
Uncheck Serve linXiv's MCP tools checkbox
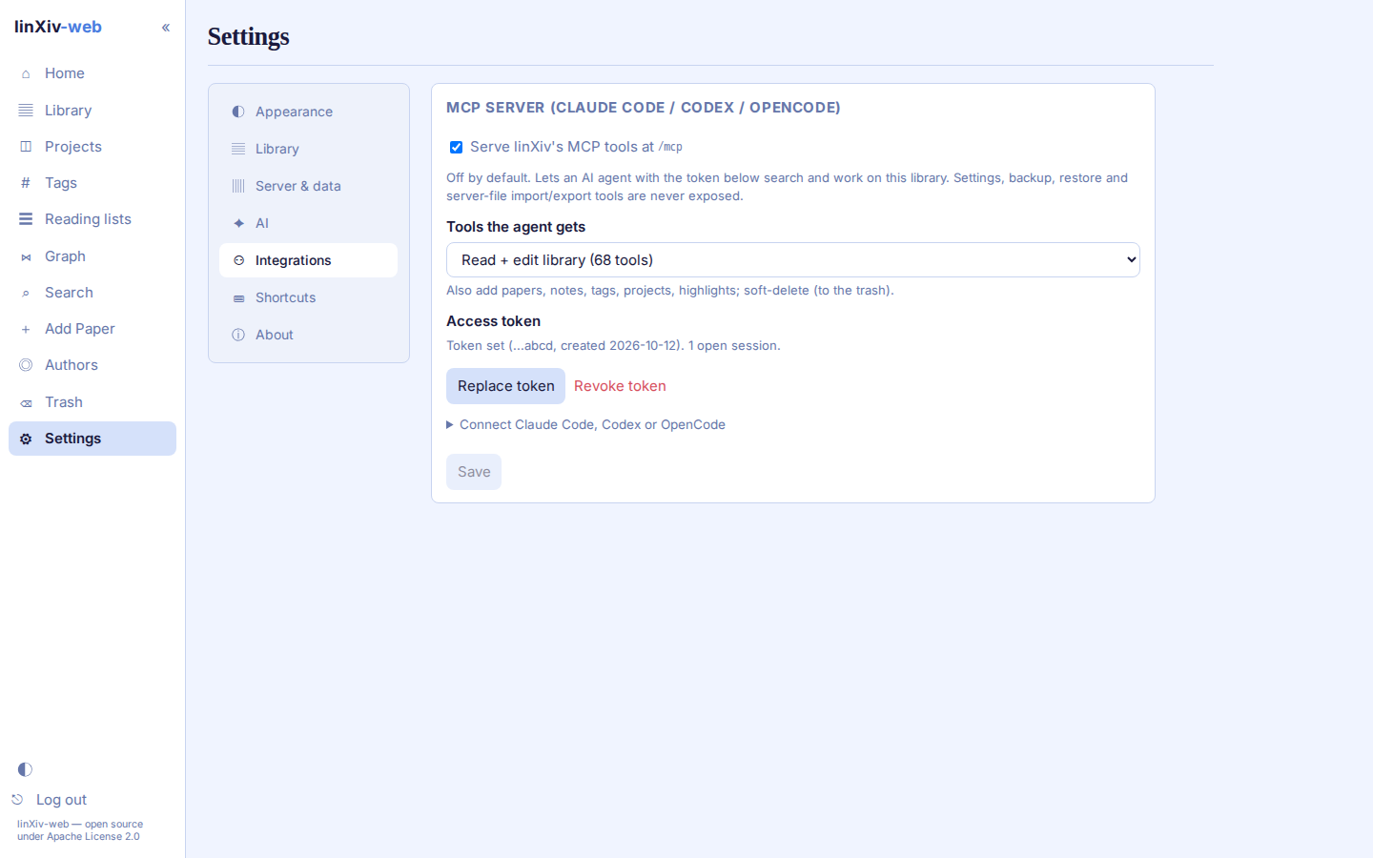click(x=456, y=147)
